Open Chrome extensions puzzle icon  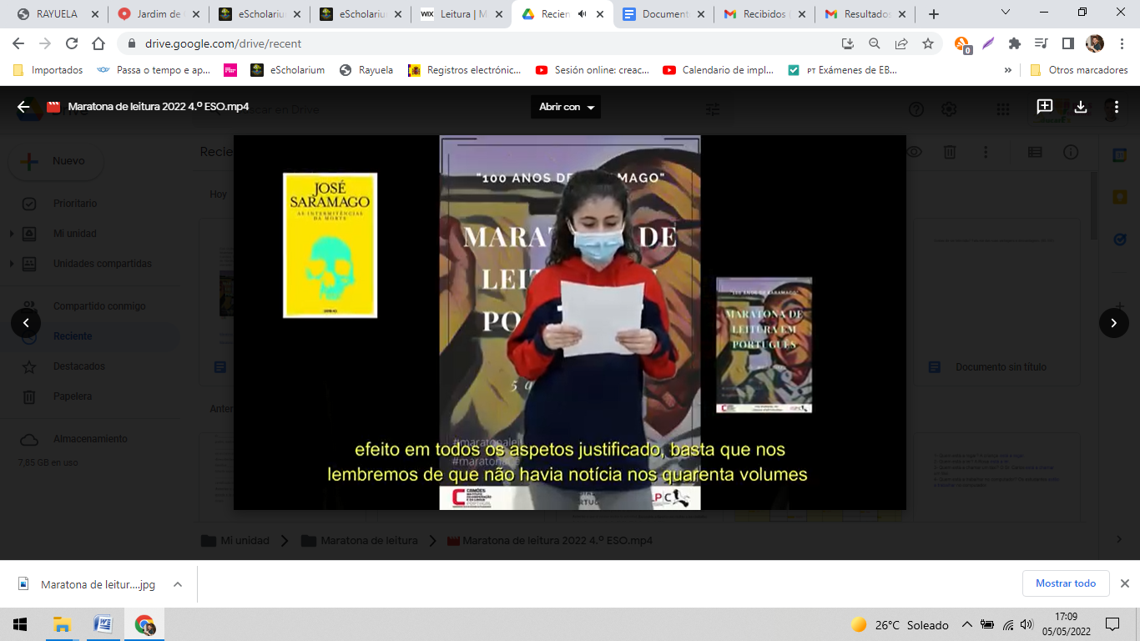coord(1015,43)
